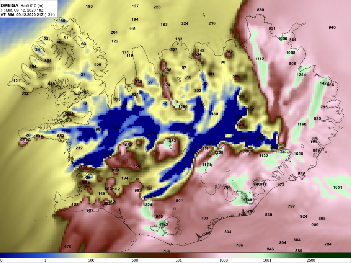
Task: Click the map value '1742'
Action: [x=164, y=225]
